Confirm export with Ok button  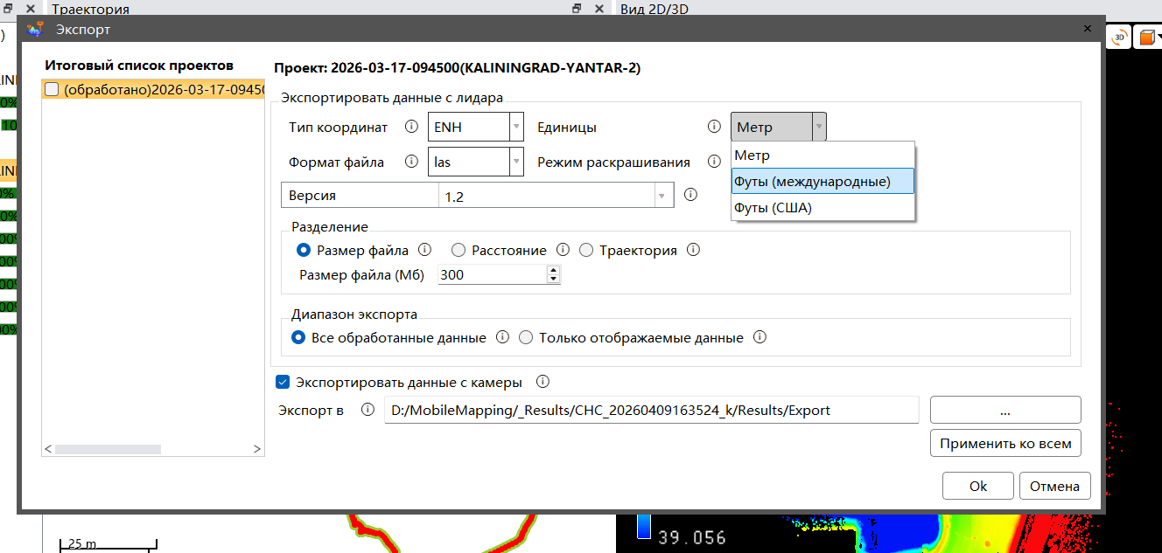[978, 487]
